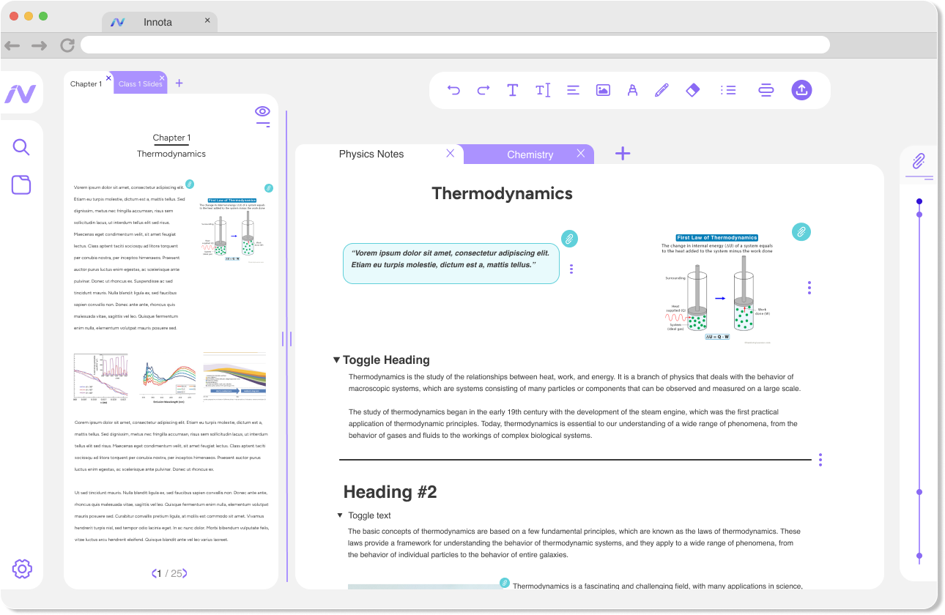The width and height of the screenshot is (945, 615).
Task: Switch to Physics Notes tab
Action: [x=371, y=154]
